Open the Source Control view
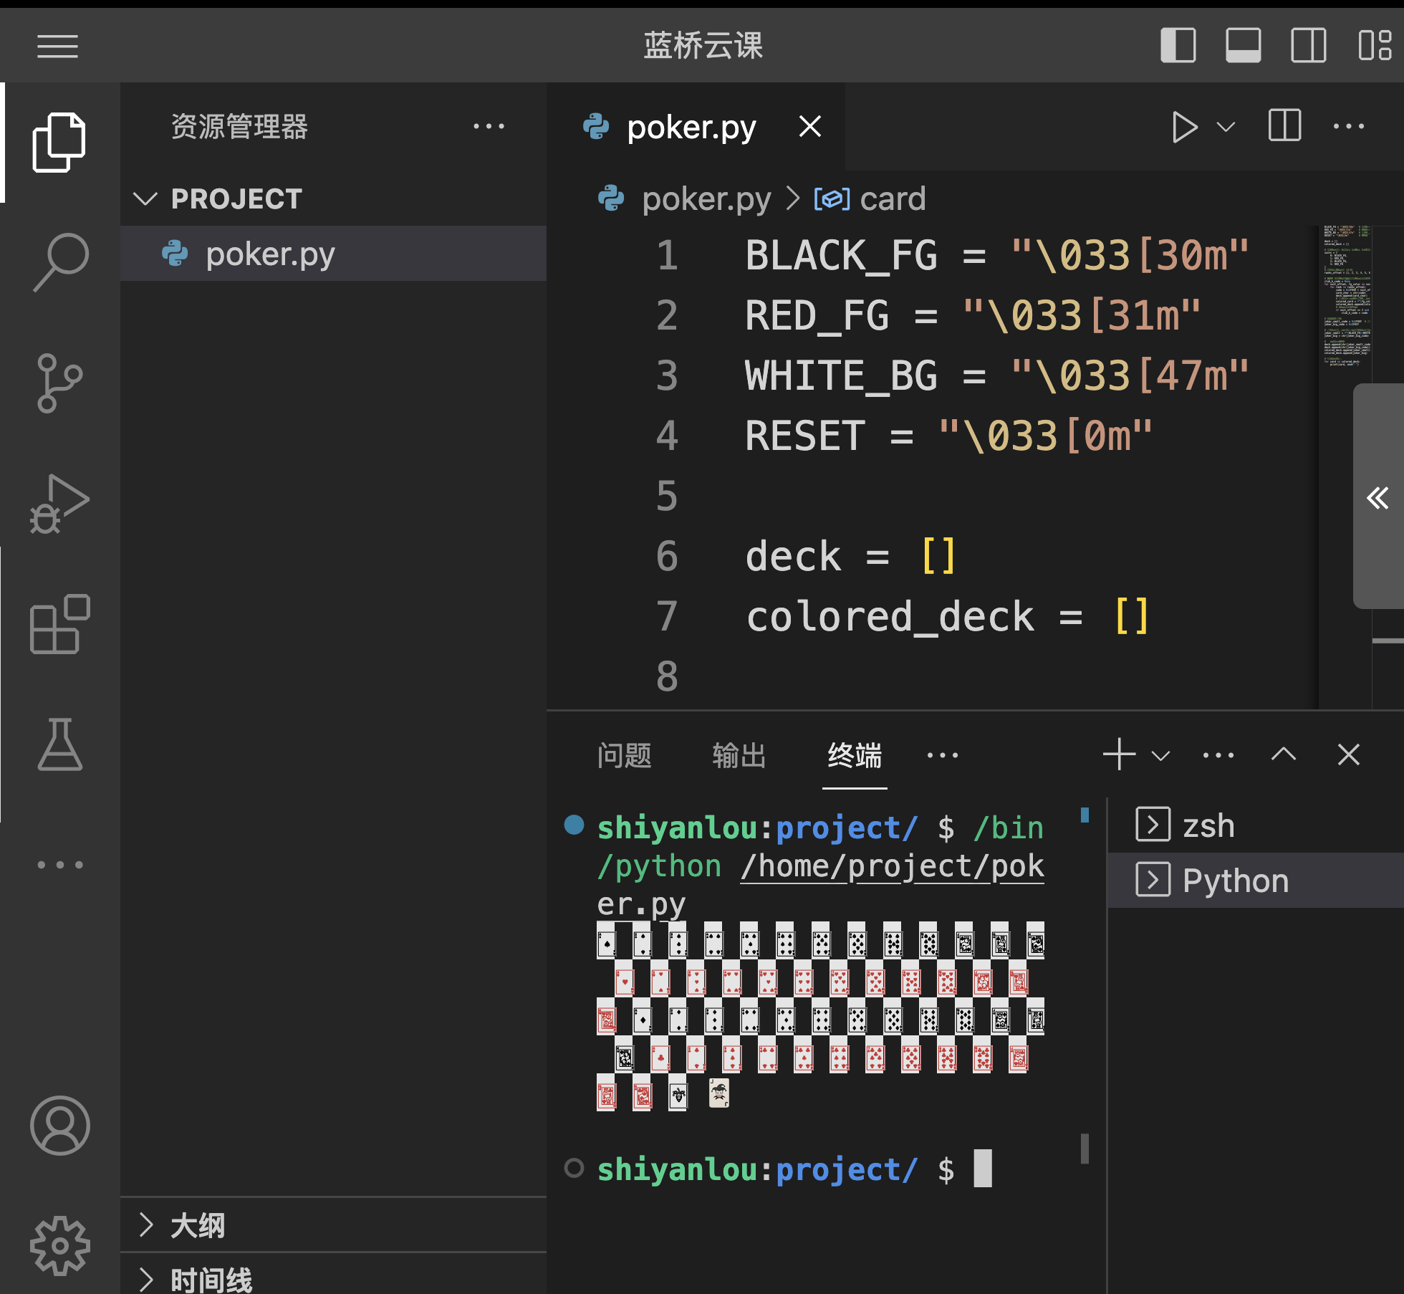This screenshot has width=1404, height=1294. click(x=60, y=383)
